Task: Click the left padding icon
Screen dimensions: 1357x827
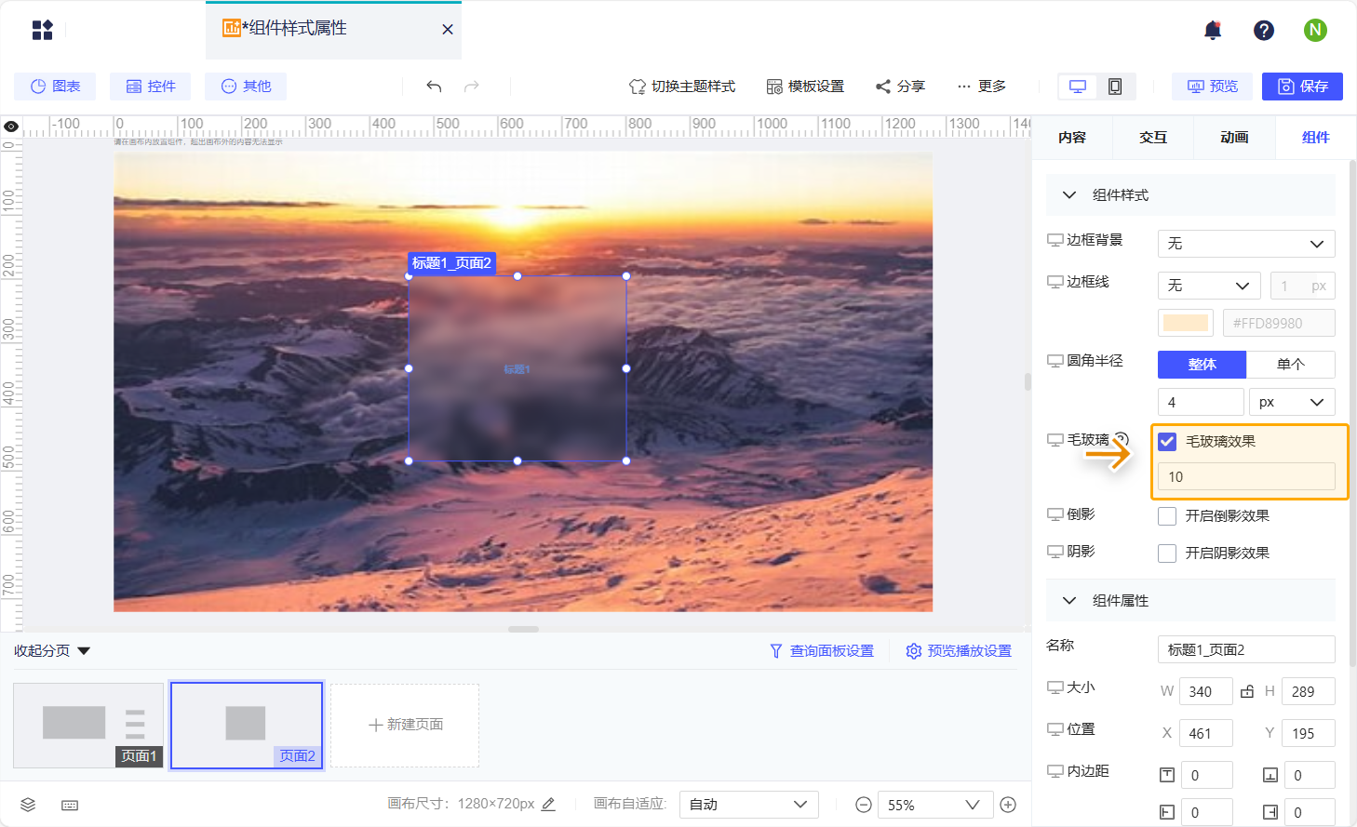Action: [1167, 812]
